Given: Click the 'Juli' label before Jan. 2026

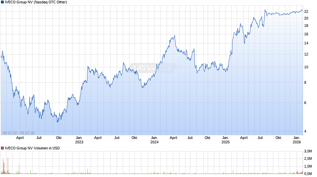Looking at the screenshot, I should tap(260, 138).
